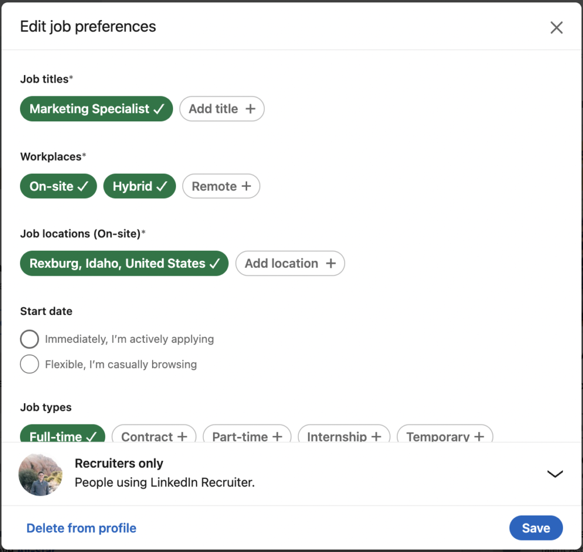
Task: Select Immediately, I'm actively applying
Action: pos(30,339)
